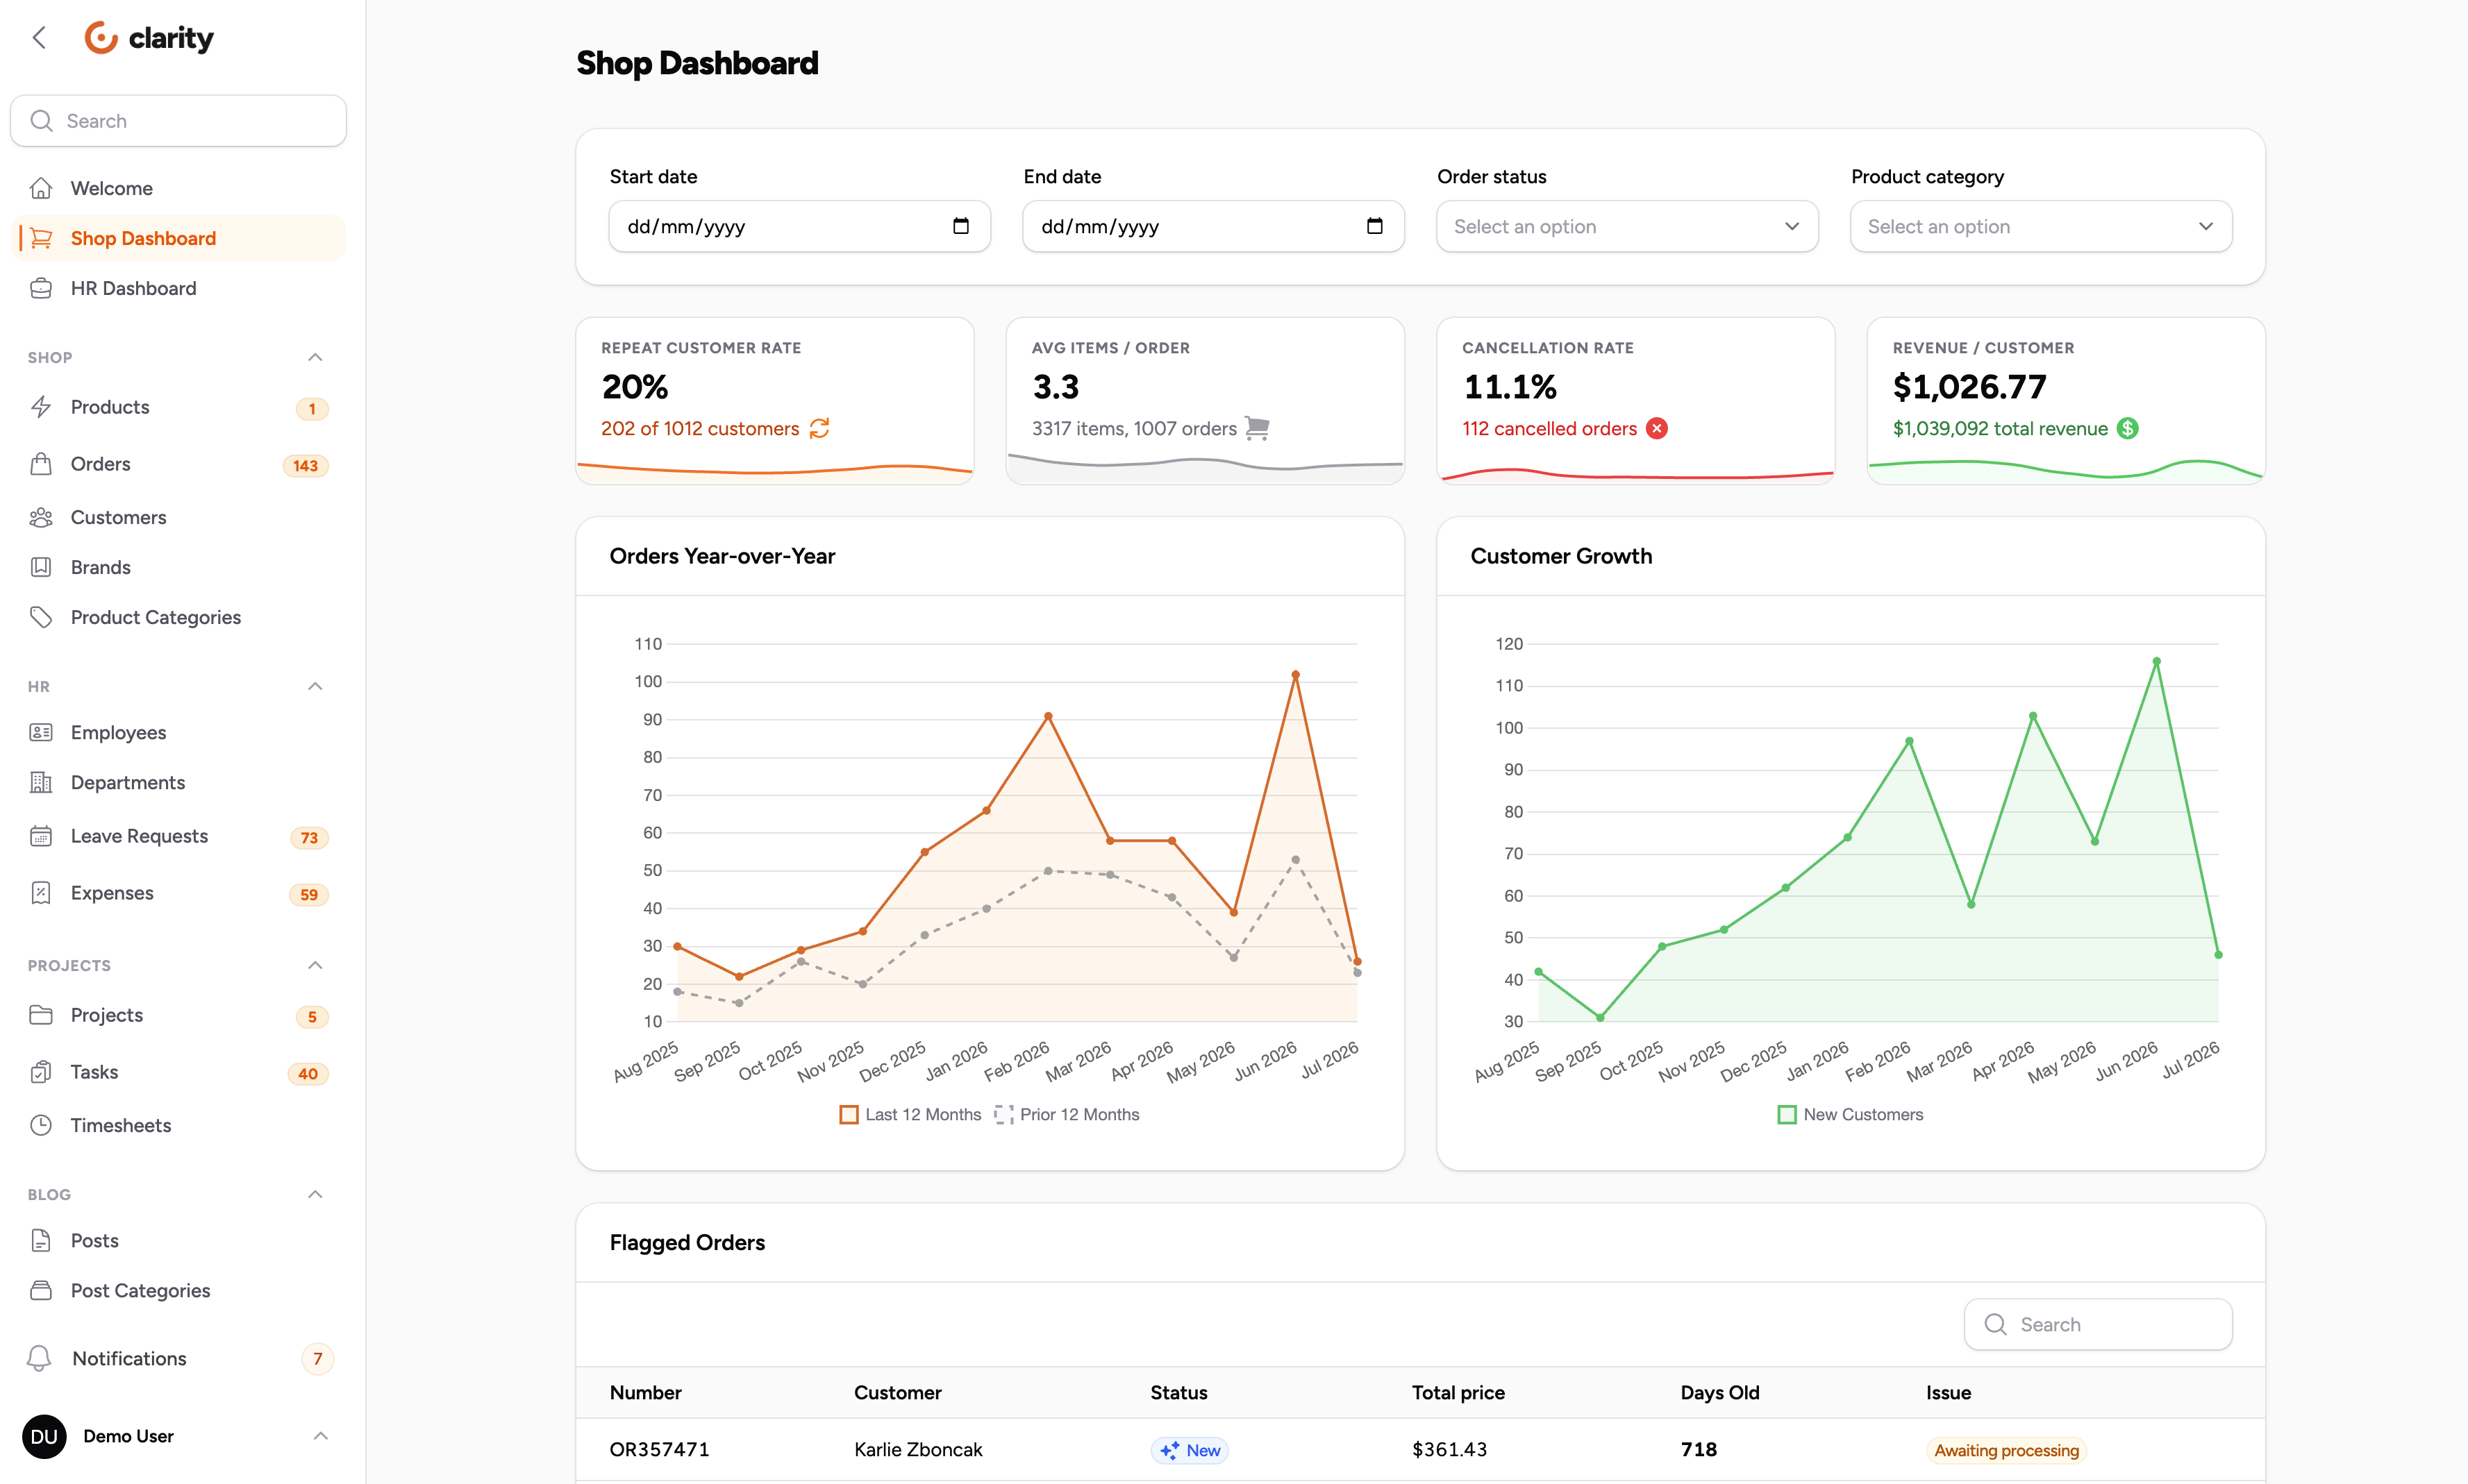The width and height of the screenshot is (2468, 1484).
Task: Collapse the HR section
Action: click(315, 686)
